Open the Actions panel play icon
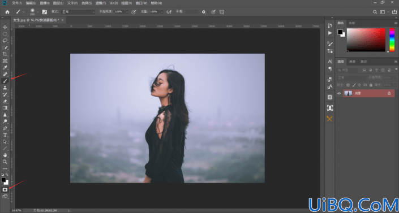This screenshot has height=213, width=399. 330,33
